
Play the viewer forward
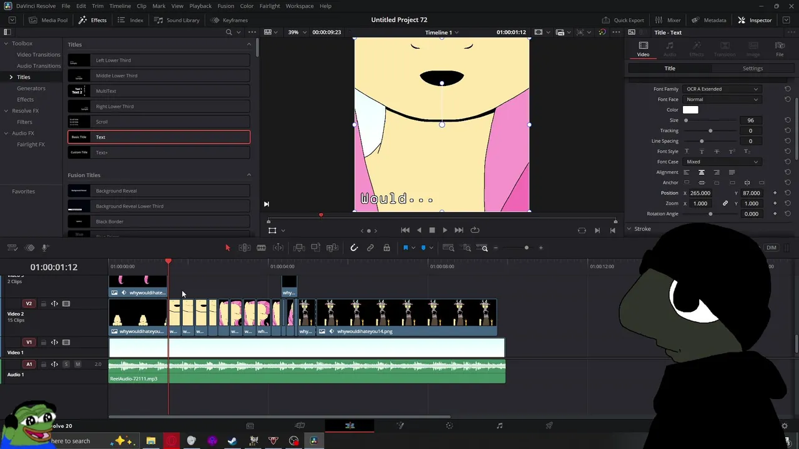click(445, 230)
